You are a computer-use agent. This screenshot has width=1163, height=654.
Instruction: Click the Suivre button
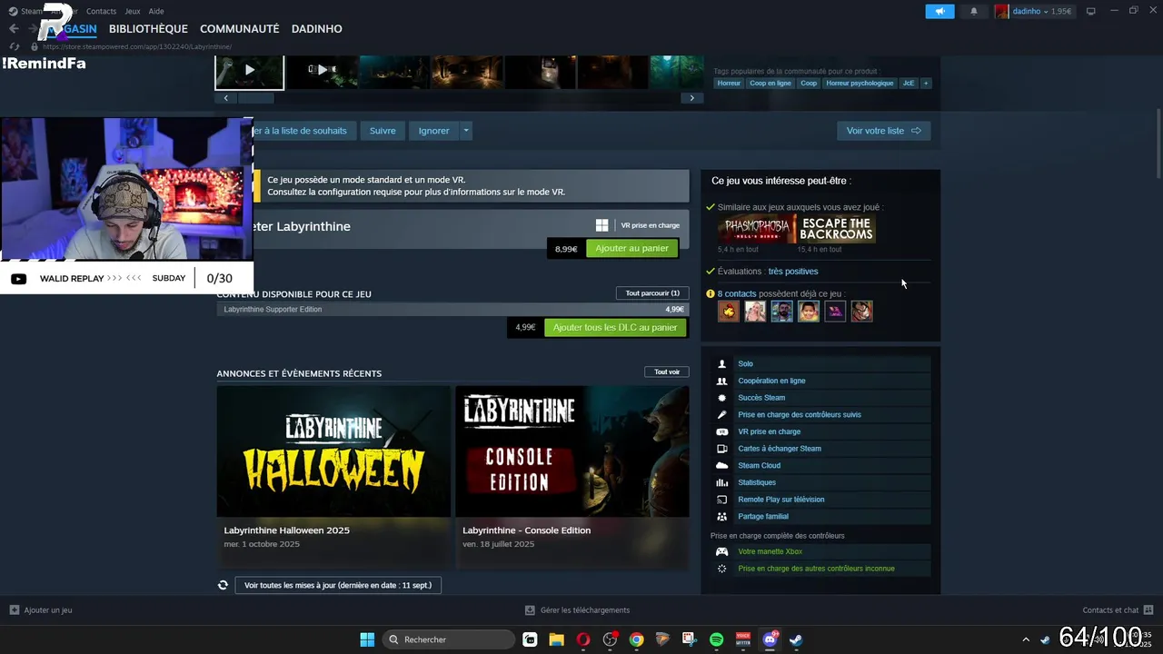[383, 131]
